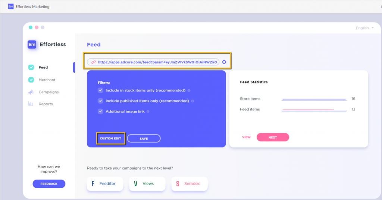
Task: Click the Reports bar chart icon
Action: click(x=31, y=104)
